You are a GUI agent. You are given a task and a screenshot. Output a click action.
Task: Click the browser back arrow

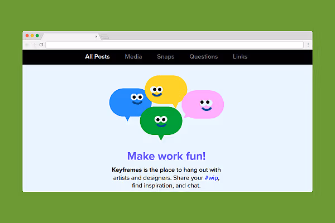pyautogui.click(x=27, y=45)
